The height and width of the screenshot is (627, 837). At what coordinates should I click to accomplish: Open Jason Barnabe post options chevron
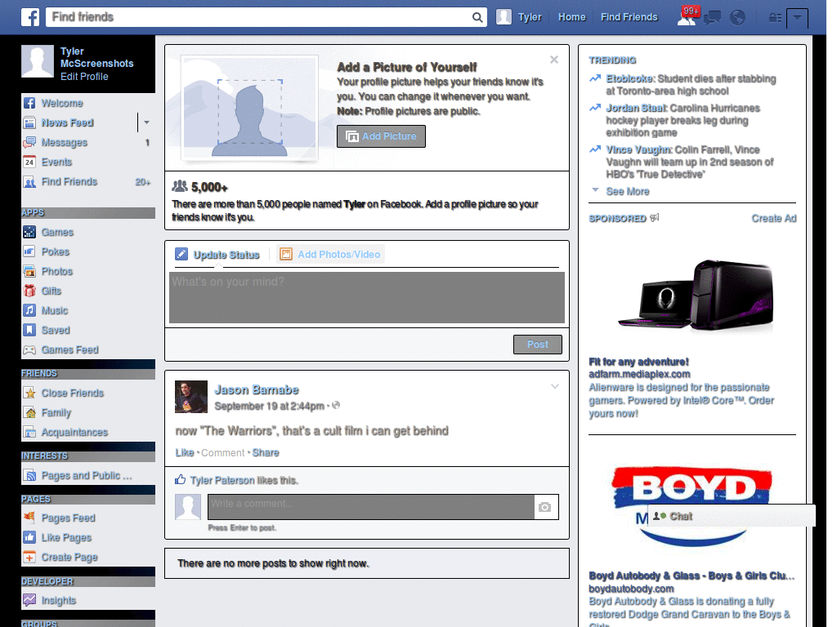click(555, 386)
